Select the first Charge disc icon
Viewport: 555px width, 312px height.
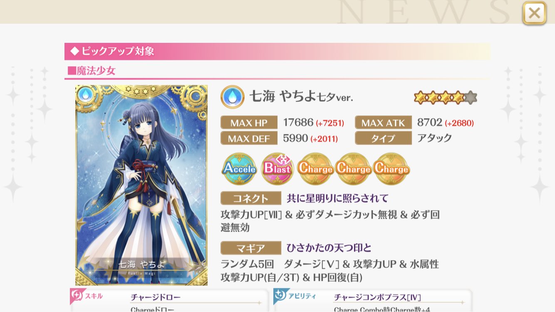[315, 168]
